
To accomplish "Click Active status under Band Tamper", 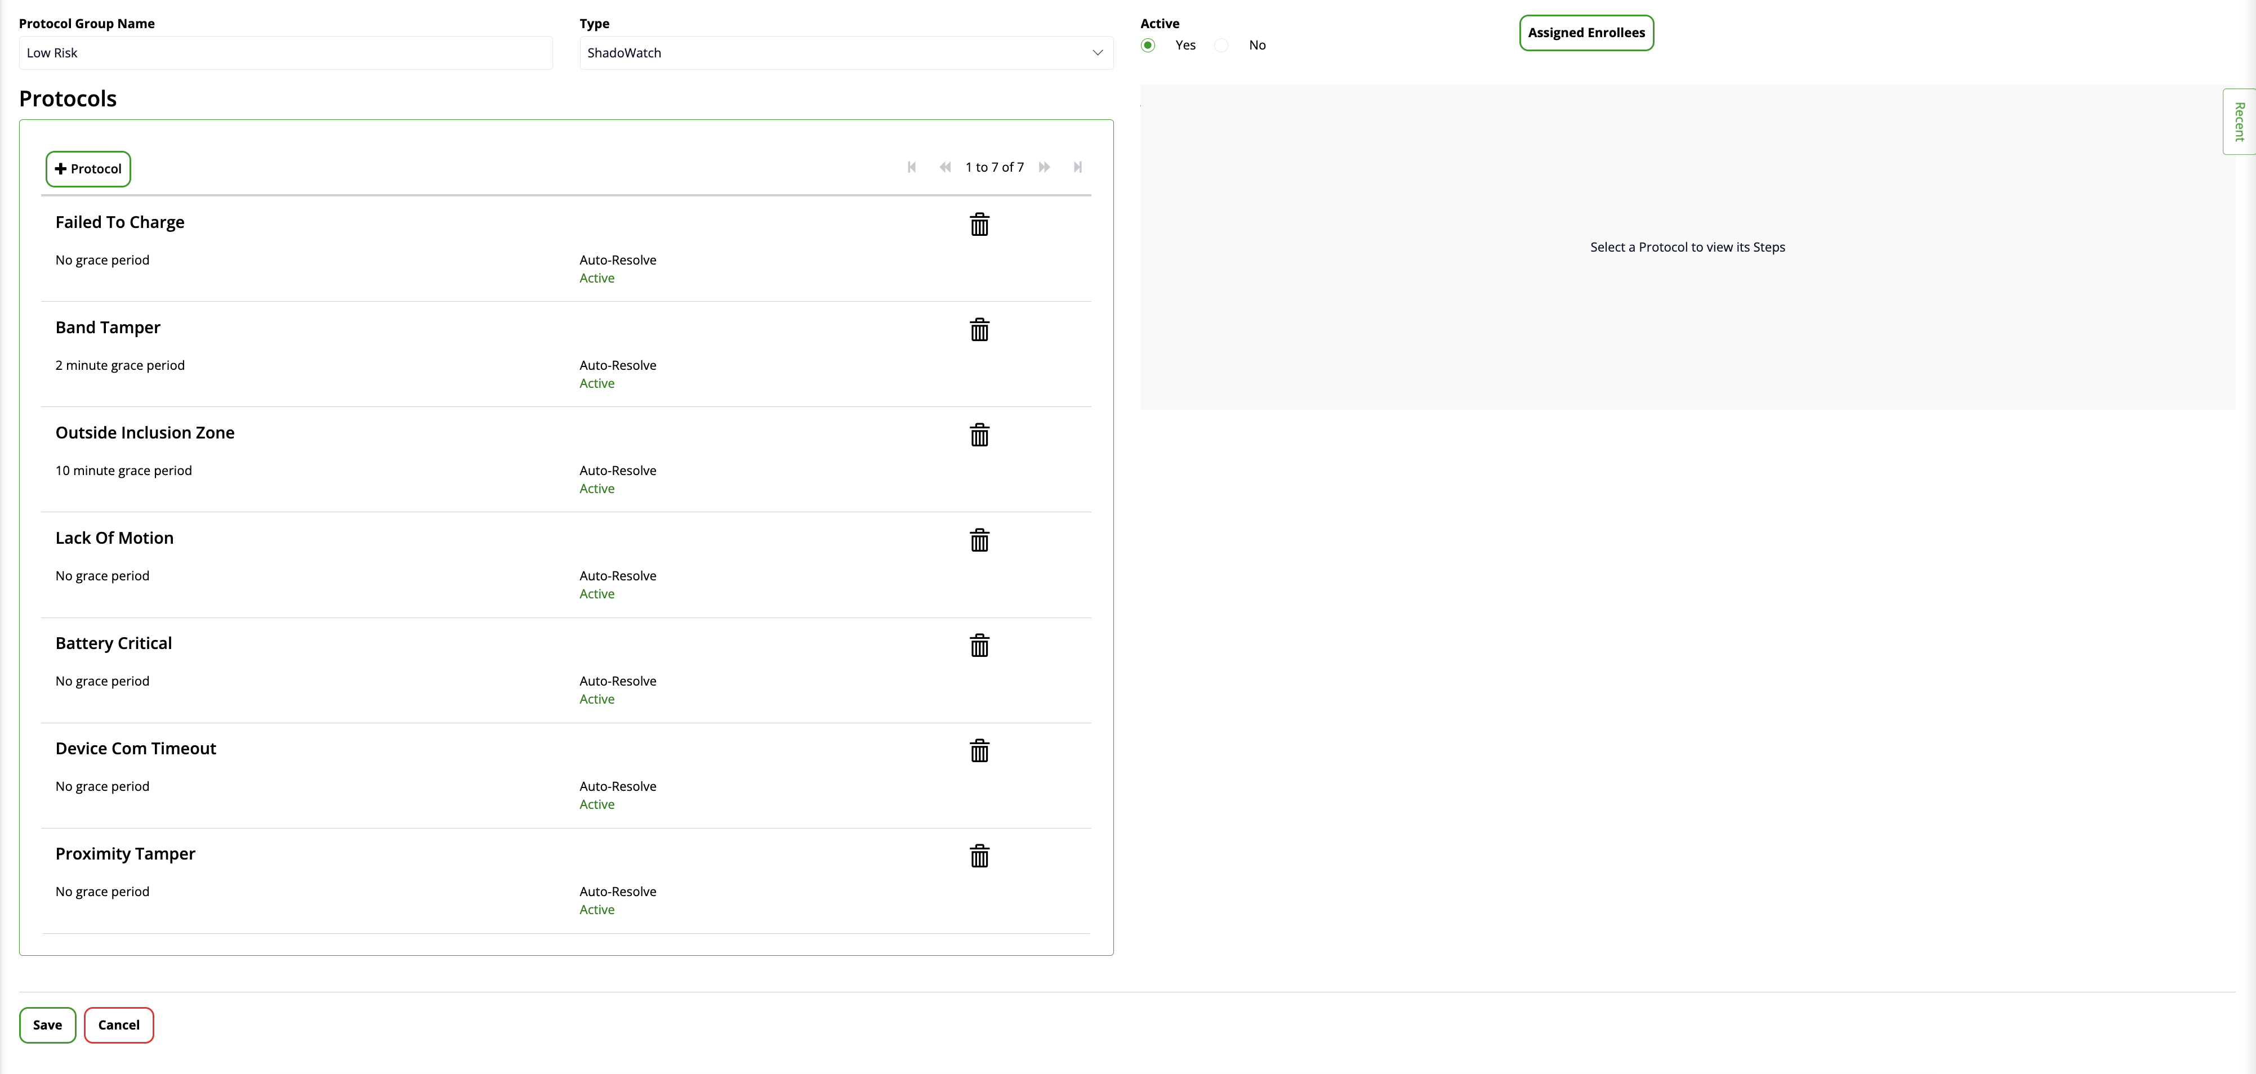I will coord(596,383).
